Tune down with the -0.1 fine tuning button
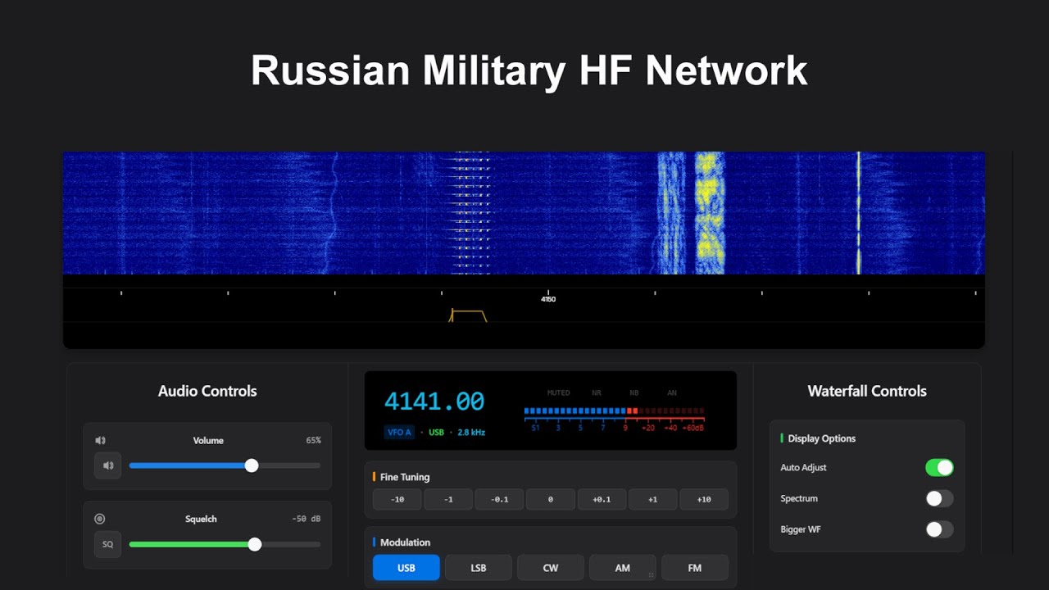 (499, 499)
